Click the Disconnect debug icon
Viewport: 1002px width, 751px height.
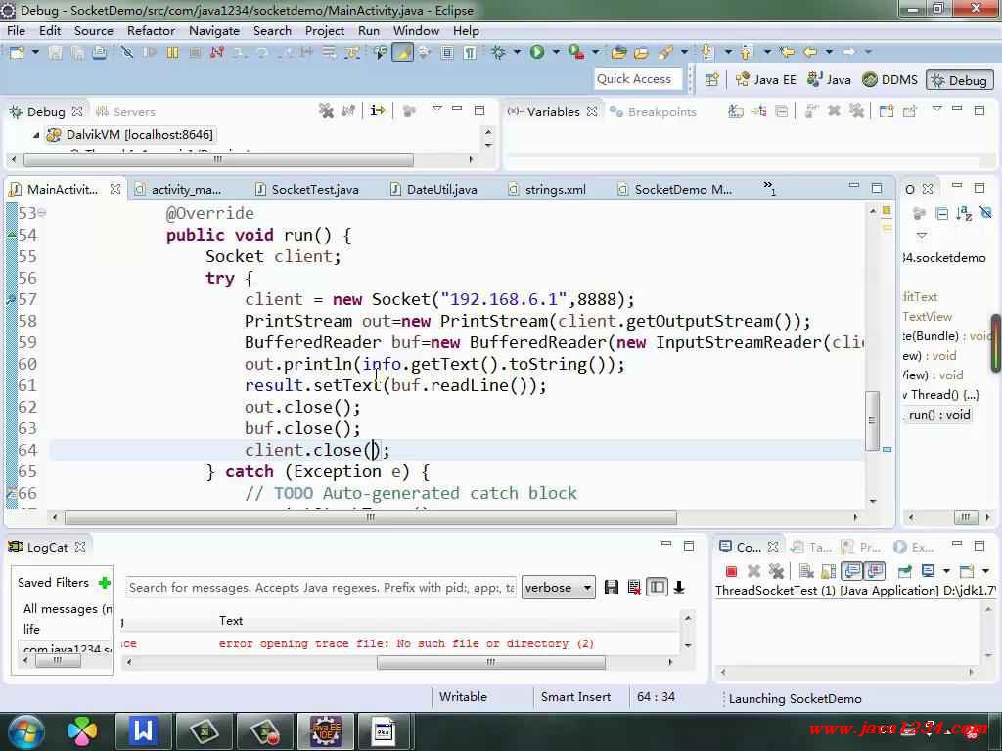pos(216,53)
